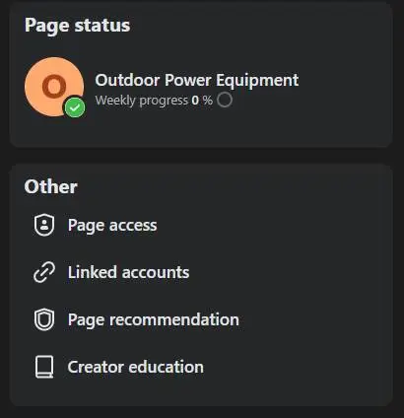404x418 pixels.
Task: Click the orange O page avatar
Action: pos(54,87)
